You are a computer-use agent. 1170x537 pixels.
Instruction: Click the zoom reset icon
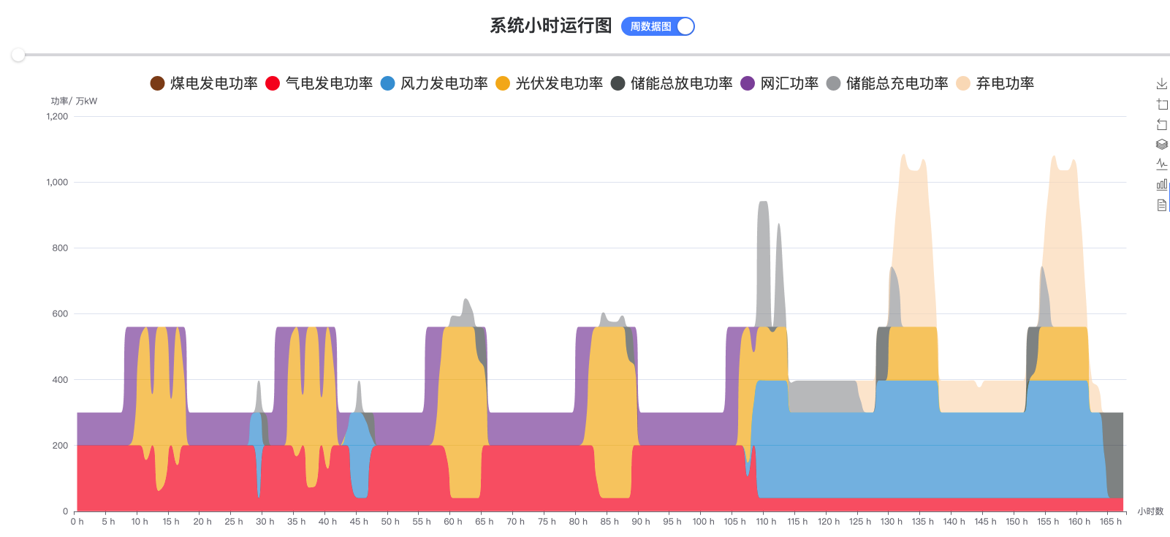pyautogui.click(x=1161, y=125)
